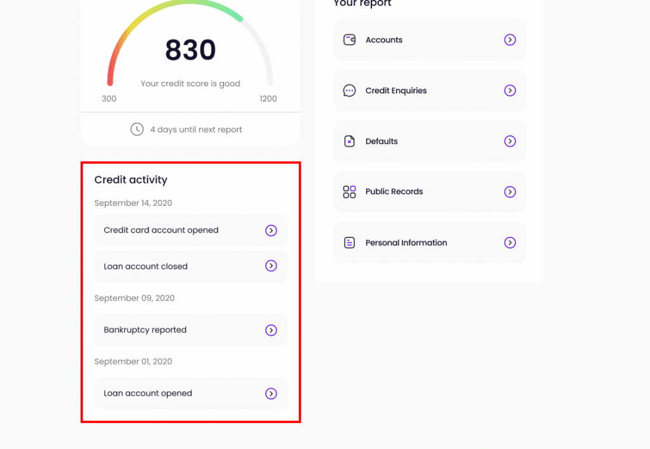This screenshot has height=449, width=650.
Task: Click the 830 credit score value
Action: point(190,48)
